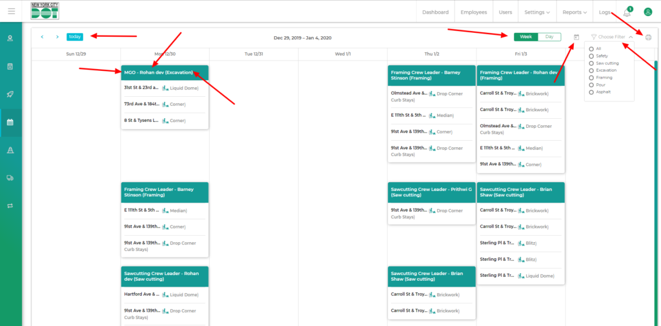Image resolution: width=661 pixels, height=326 pixels.
Task: Open the notifications bell
Action: (x=627, y=12)
